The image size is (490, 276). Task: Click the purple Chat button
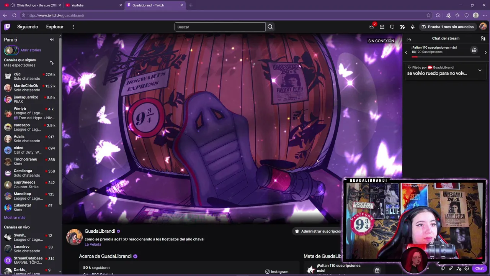479,269
